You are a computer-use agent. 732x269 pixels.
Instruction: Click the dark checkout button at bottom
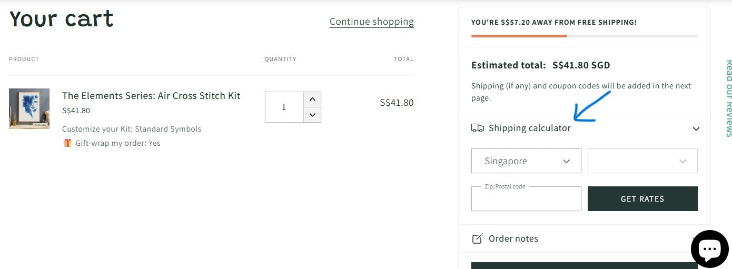coord(579,265)
